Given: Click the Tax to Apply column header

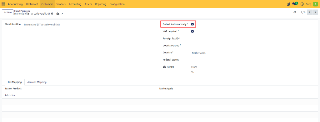Looking at the screenshot, I should pyautogui.click(x=166, y=89).
